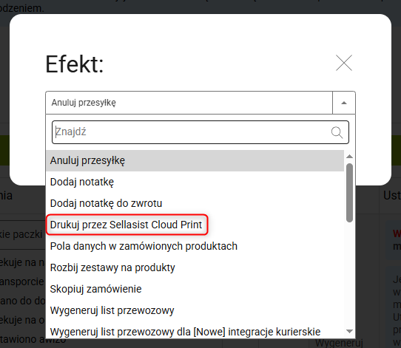401x348 pixels.
Task: Click the Znajdź search input
Action: click(200, 132)
